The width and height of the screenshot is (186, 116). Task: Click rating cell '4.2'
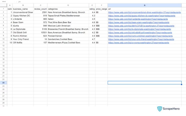click(92, 32)
